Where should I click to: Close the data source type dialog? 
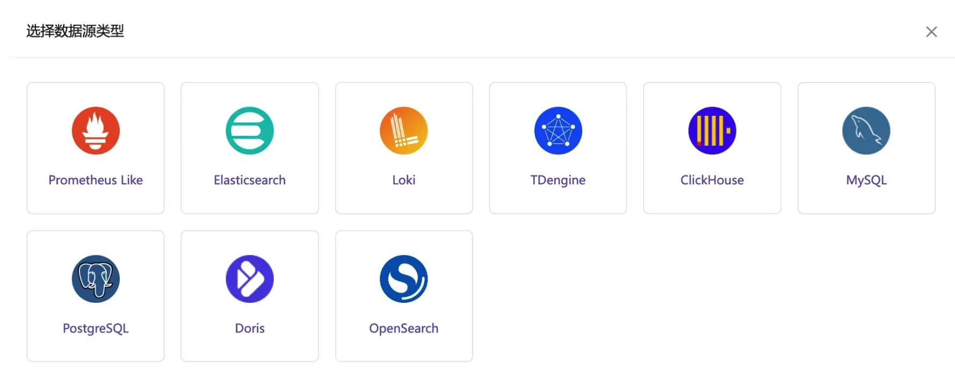tap(931, 32)
